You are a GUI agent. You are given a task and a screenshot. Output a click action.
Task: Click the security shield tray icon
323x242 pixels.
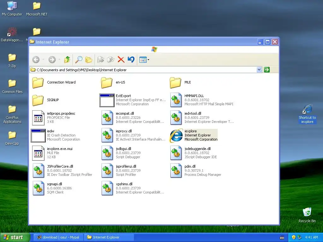coord(294,238)
